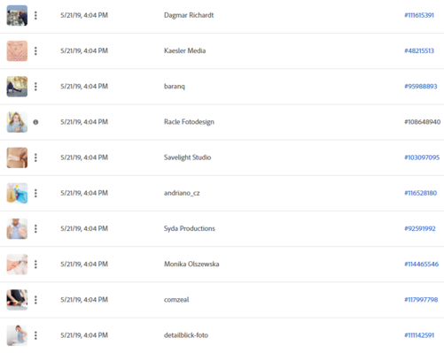Click the andriano_cz cleaning products thumbnail
Image resolution: width=444 pixels, height=353 pixels.
pyautogui.click(x=17, y=193)
